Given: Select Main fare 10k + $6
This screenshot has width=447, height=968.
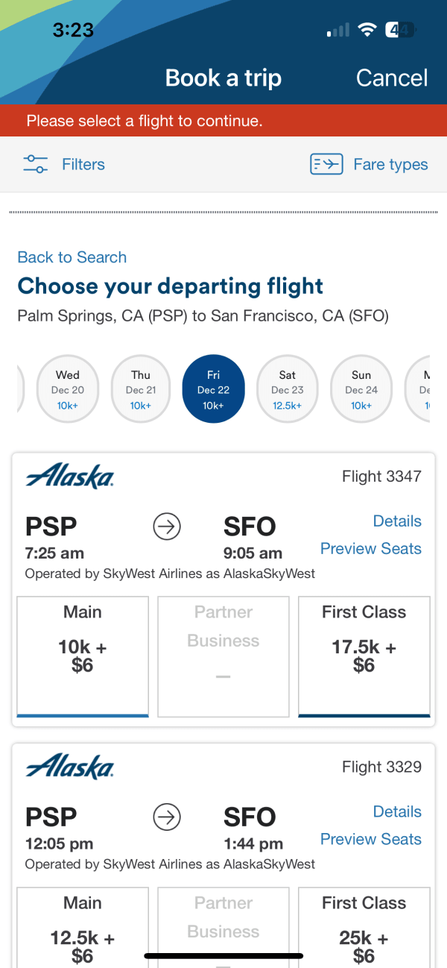Looking at the screenshot, I should [x=83, y=656].
